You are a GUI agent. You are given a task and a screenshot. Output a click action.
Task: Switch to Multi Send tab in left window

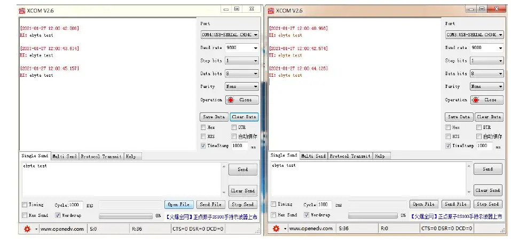tap(65, 157)
